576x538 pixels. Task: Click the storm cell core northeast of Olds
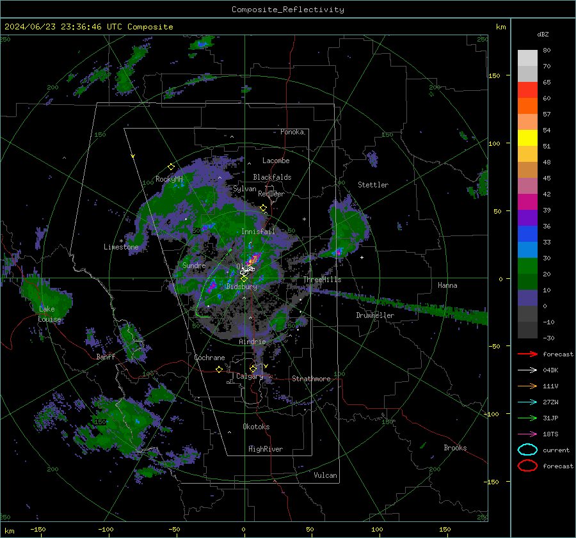pos(254,258)
